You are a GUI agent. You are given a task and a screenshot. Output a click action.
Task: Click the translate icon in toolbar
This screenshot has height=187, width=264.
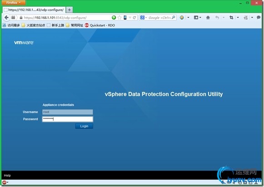pyautogui.click(x=246, y=18)
